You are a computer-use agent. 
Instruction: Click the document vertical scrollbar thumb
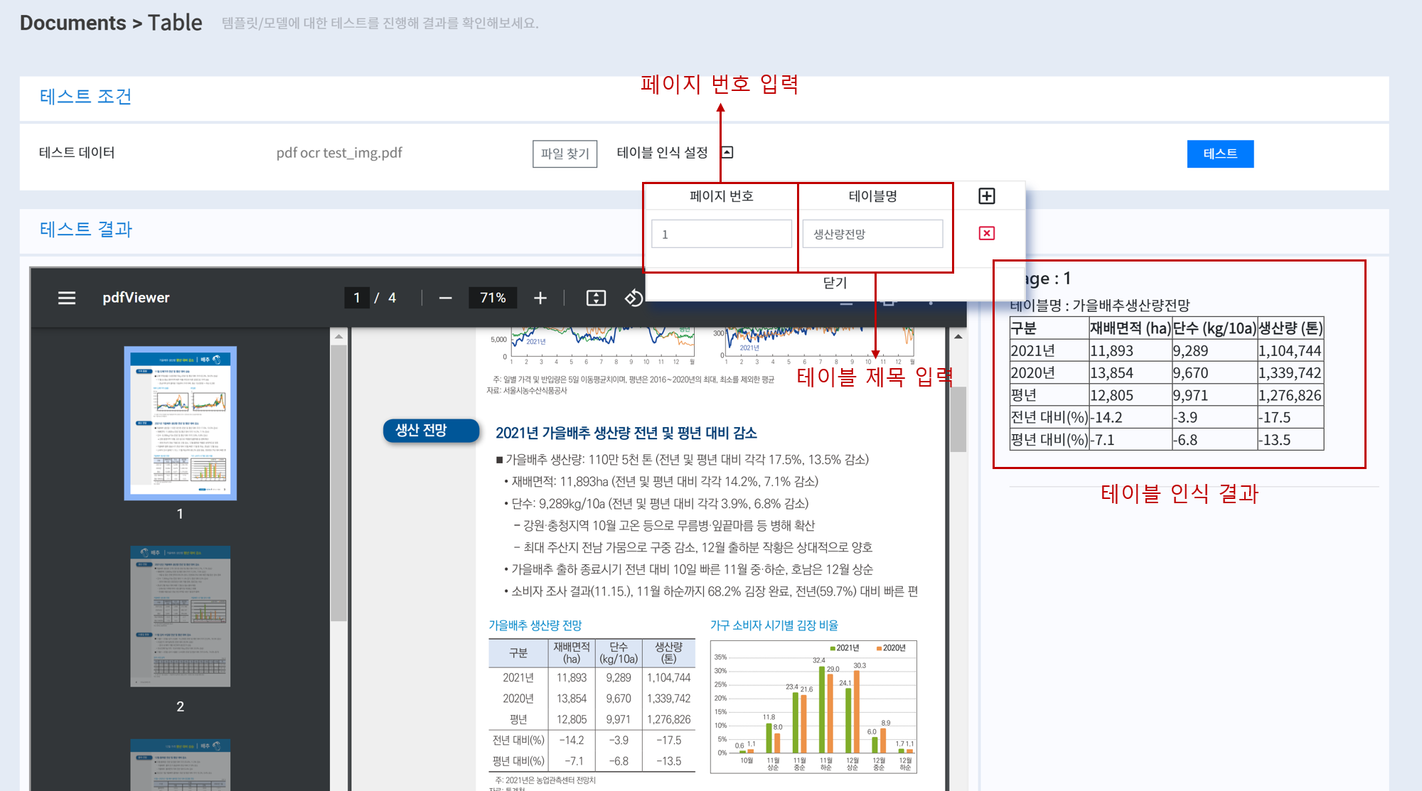958,419
